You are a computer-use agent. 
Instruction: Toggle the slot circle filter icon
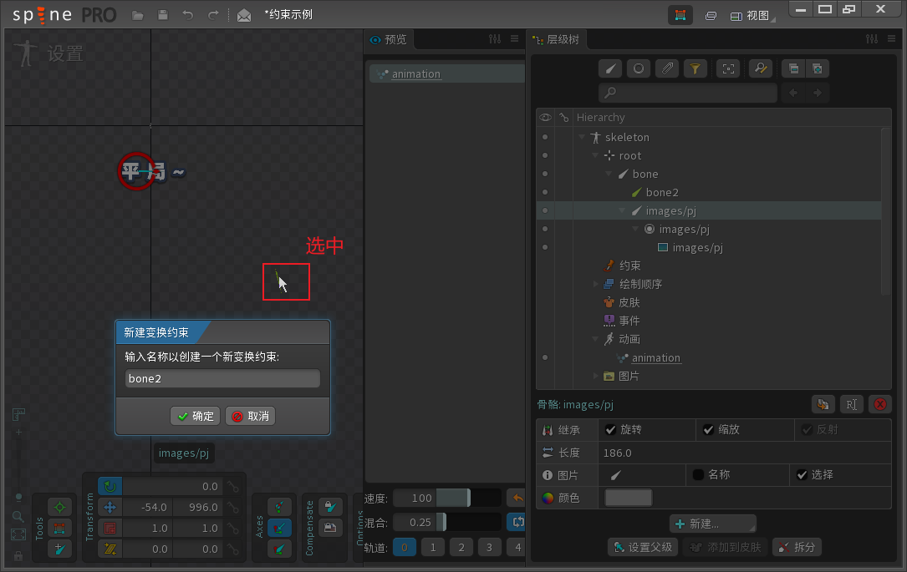point(639,68)
